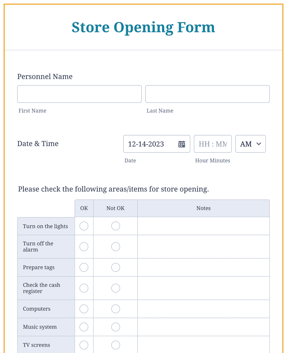Viewport: 287px width, 353px height.
Task: Mark Not OK for Music system
Action: tap(115, 327)
